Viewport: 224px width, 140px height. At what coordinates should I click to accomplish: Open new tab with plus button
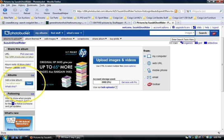(x=178, y=23)
